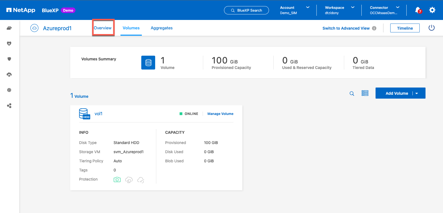Click the power icon for Azureprod1

click(x=431, y=28)
